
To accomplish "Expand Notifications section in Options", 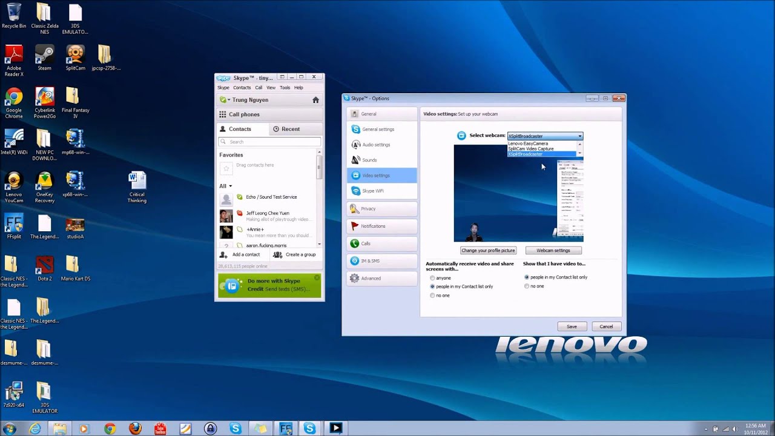I will point(382,226).
